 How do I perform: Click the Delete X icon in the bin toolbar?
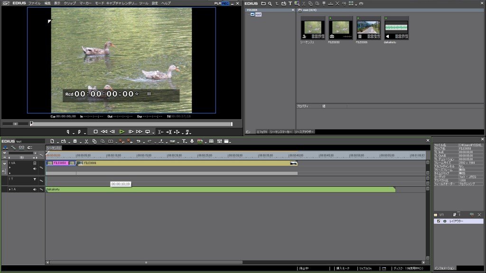point(337,4)
